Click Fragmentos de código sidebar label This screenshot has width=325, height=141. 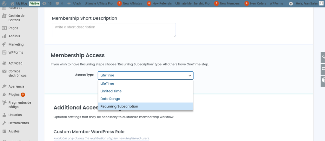click(20, 105)
